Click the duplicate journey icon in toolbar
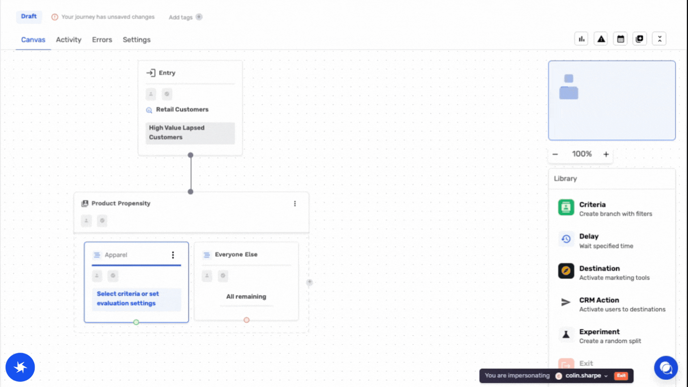 coord(640,39)
